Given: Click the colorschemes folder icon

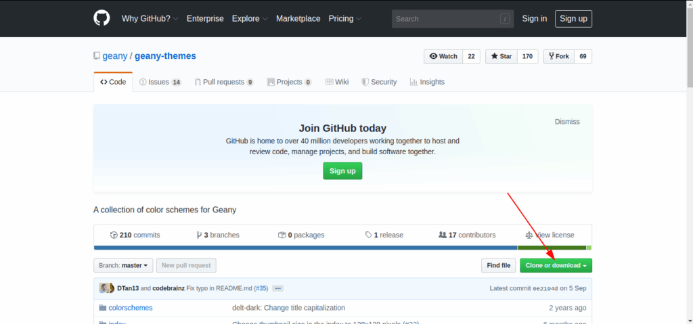Looking at the screenshot, I should [103, 308].
